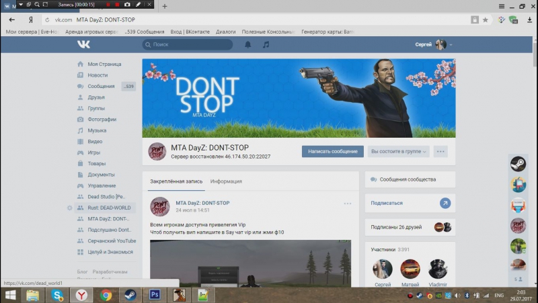Open Сообщения сообщества panel
This screenshot has height=303, width=538.
point(410,179)
